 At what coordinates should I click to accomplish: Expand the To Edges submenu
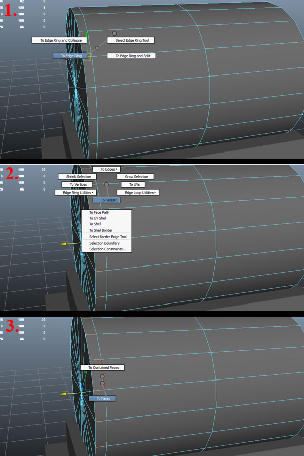pyautogui.click(x=105, y=169)
